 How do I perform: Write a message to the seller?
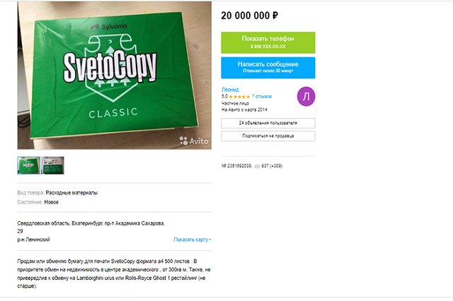pos(268,68)
